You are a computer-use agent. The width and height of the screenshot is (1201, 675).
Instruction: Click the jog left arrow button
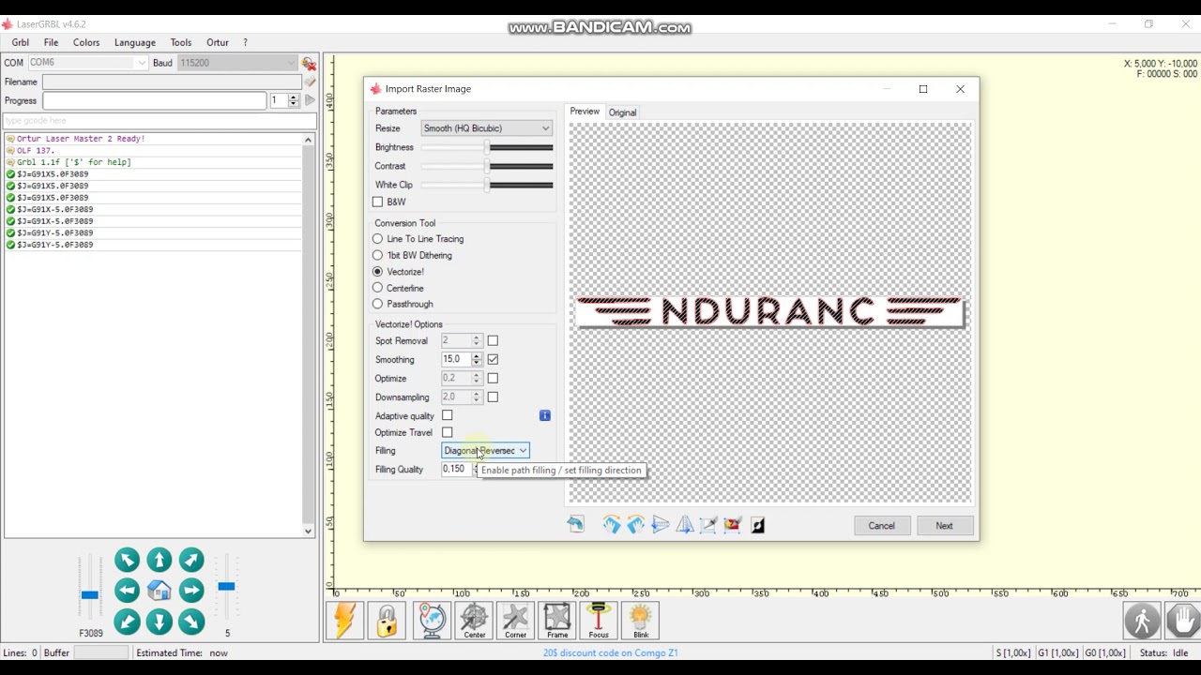pos(127,591)
